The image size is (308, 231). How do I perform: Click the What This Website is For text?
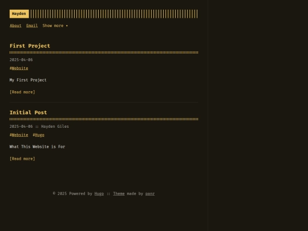point(37,147)
